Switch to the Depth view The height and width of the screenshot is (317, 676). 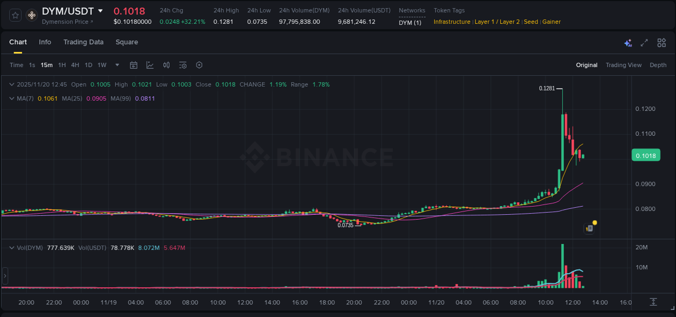pos(658,65)
